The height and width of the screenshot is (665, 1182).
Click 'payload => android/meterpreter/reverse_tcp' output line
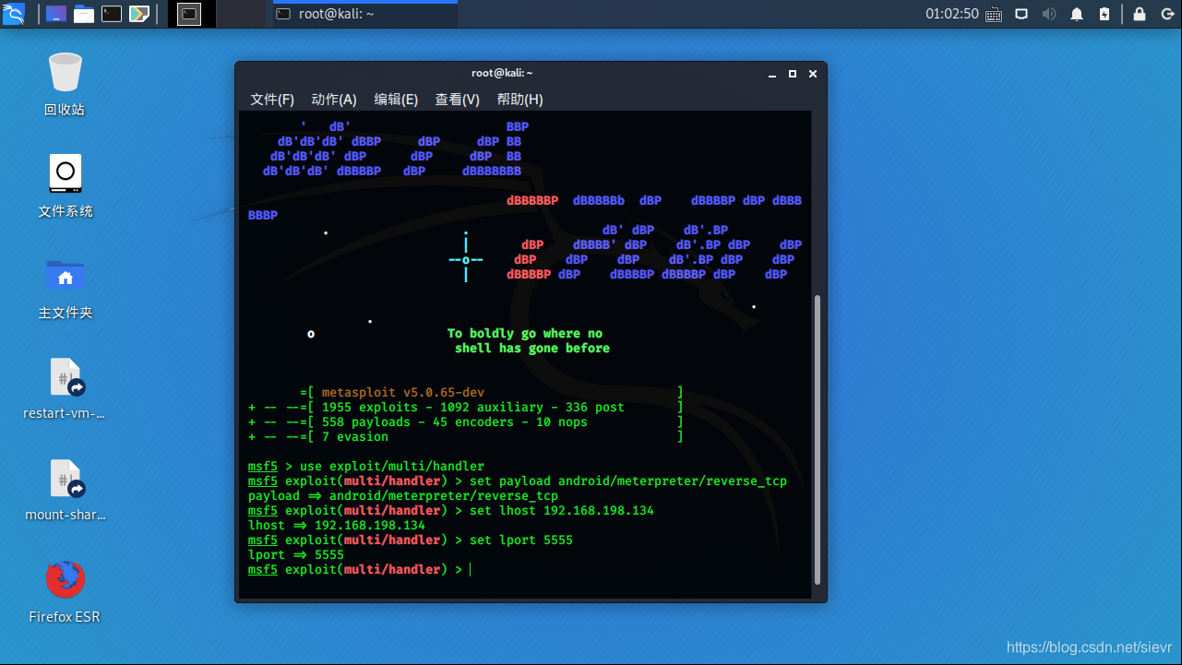(x=403, y=495)
